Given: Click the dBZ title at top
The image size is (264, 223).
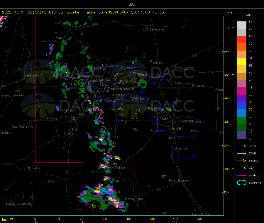Looking at the screenshot, I should coord(132,4).
